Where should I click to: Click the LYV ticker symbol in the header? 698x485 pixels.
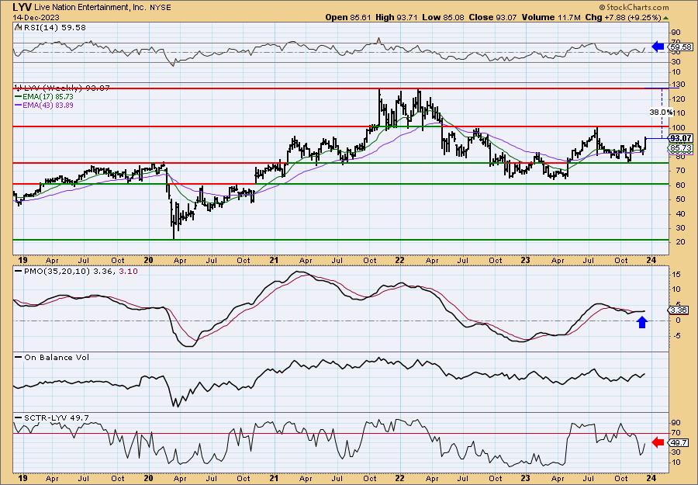coord(22,7)
